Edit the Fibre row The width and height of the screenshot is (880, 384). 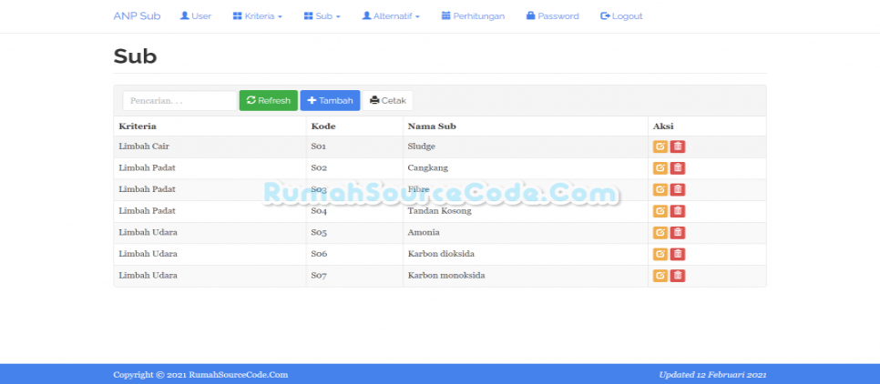coord(660,189)
